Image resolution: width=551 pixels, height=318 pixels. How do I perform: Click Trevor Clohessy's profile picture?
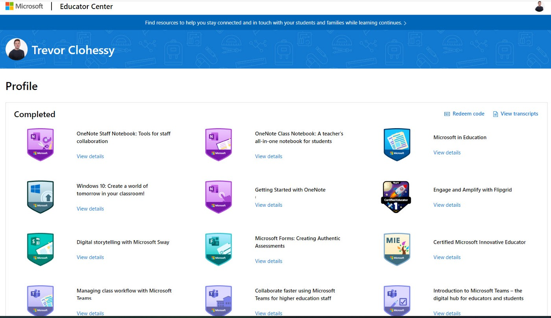[17, 50]
